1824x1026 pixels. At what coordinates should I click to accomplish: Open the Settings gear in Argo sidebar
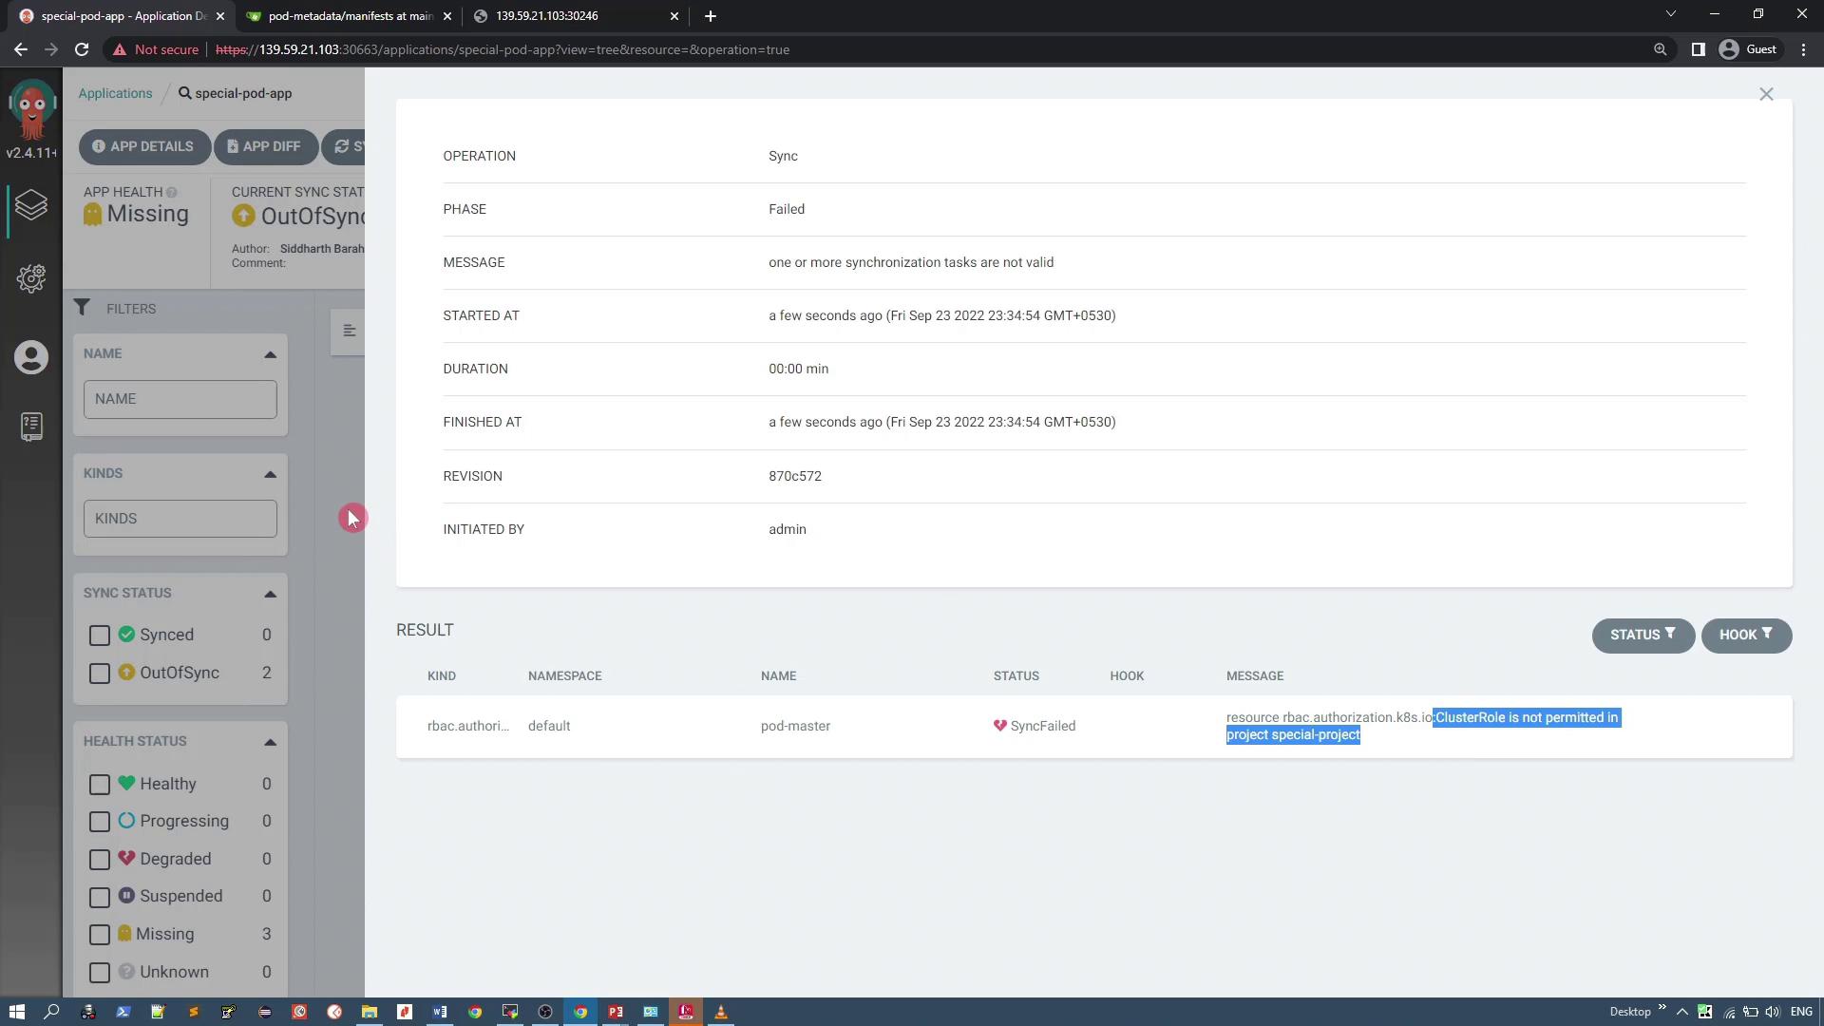coord(31,278)
